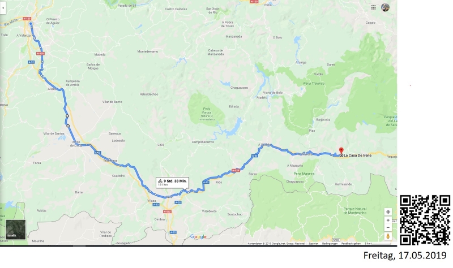Viewport: 453px width, 268px height.
Task: Click the Feedback geben link
Action: pyautogui.click(x=351, y=244)
